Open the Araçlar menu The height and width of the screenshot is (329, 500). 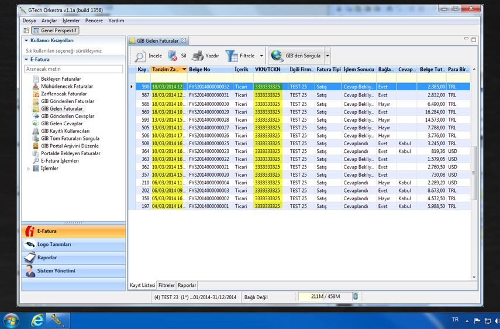pyautogui.click(x=49, y=20)
